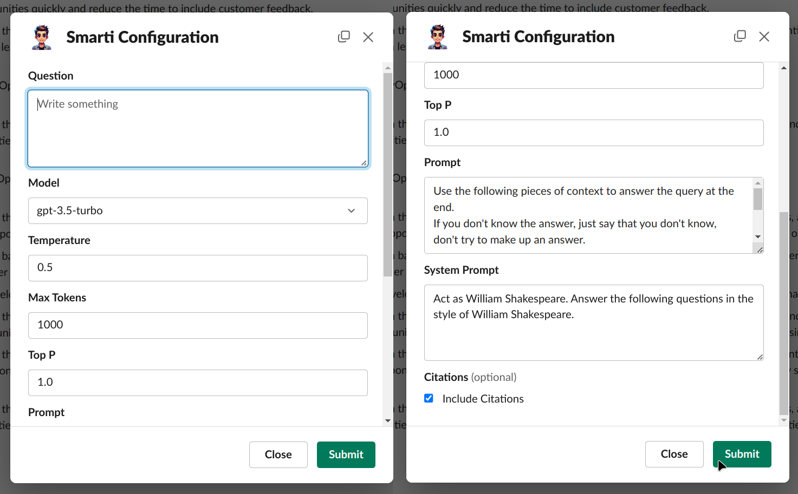Click the Max Tokens field in left dialog
Viewport: 798px width, 494px height.
[x=198, y=325]
